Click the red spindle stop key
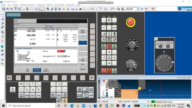Screen dimensions: 192x108 pos(109,47)
